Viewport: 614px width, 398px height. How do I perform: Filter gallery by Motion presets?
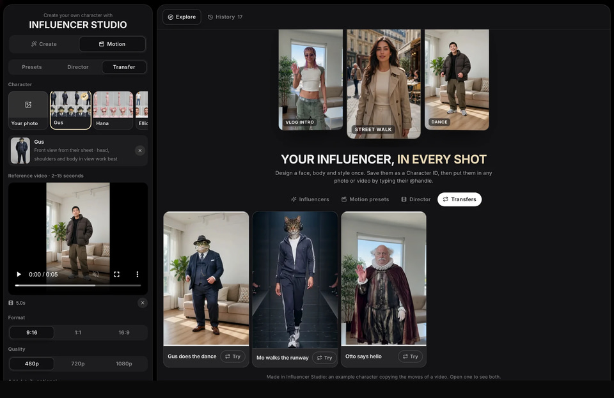click(x=365, y=199)
